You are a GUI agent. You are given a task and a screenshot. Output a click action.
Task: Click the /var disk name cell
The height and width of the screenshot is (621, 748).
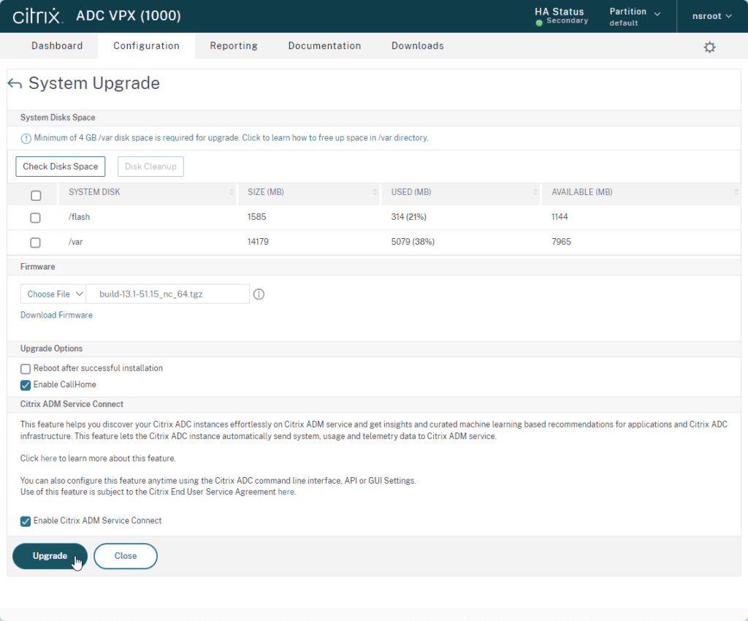click(76, 242)
